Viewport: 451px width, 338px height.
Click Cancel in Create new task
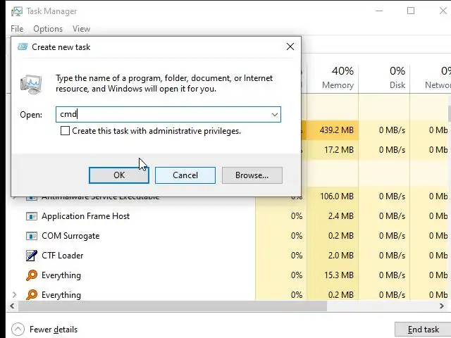pos(185,175)
